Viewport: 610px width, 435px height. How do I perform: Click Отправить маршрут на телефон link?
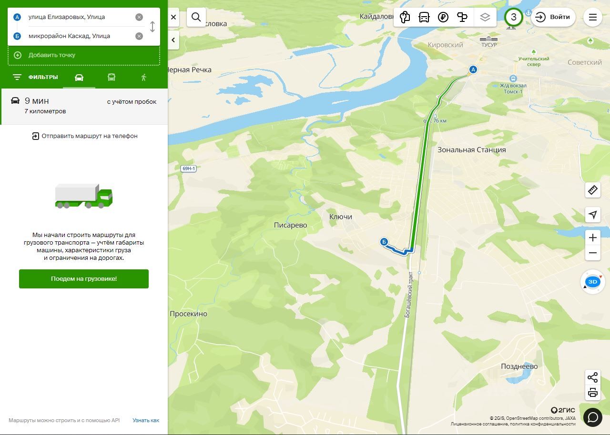tap(85, 136)
